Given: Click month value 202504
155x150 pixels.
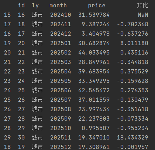Looking at the screenshot, I should [x=61, y=72].
